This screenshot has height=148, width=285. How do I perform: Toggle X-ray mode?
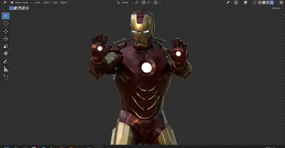255,3
